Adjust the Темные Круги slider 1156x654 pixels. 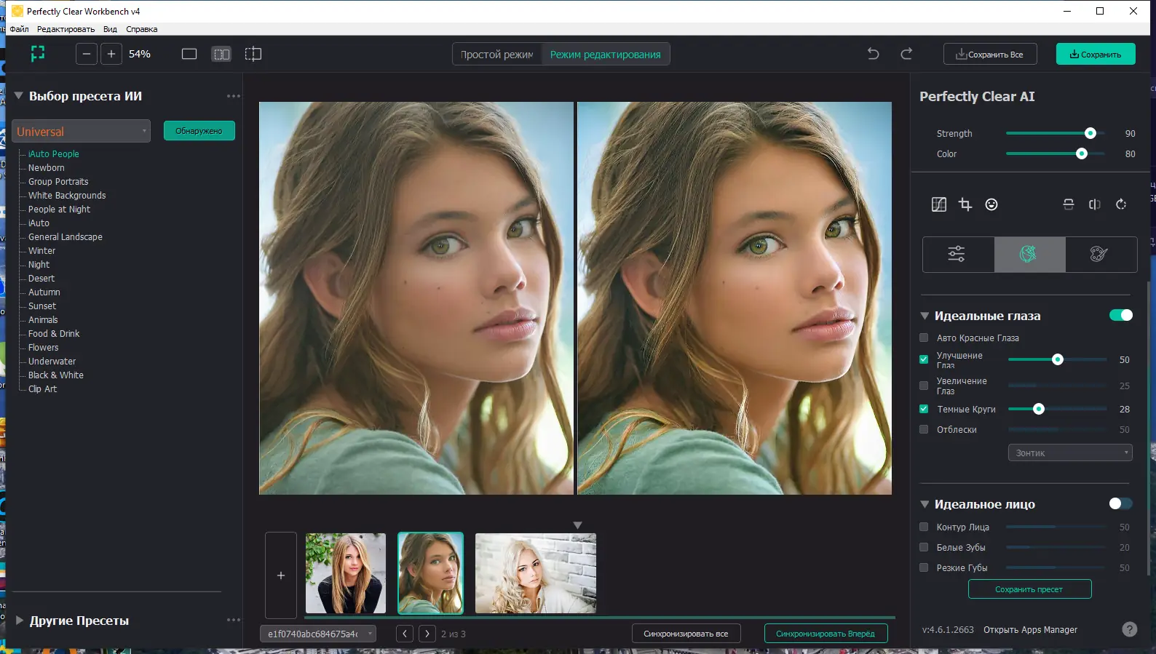(x=1057, y=409)
